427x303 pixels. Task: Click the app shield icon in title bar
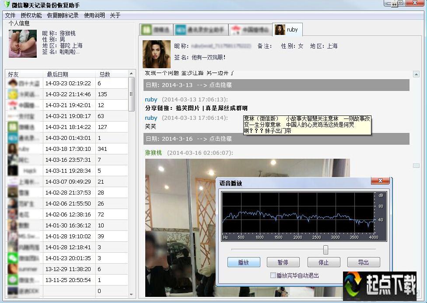[7, 4]
